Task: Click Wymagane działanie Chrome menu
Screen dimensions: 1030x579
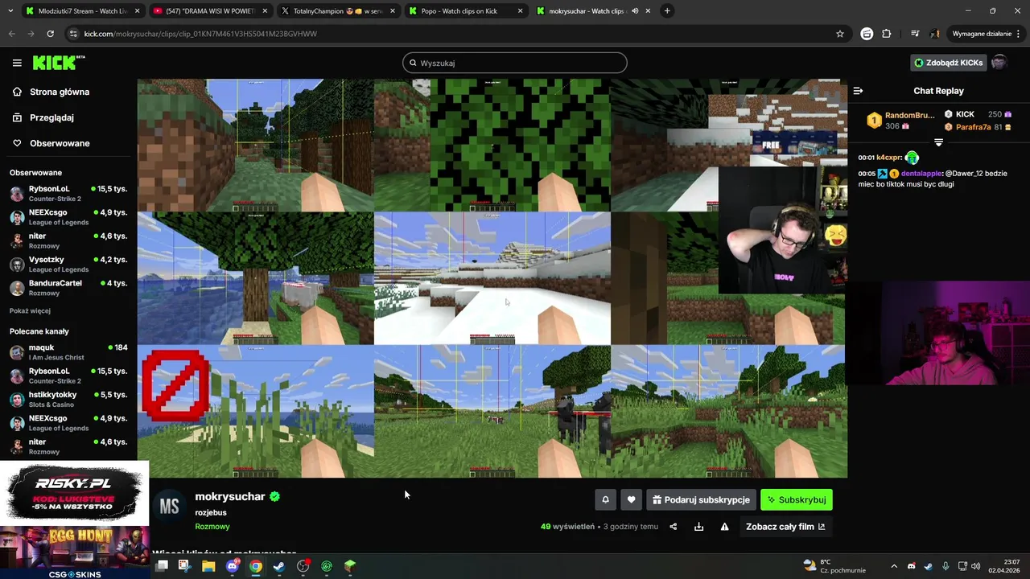Action: pyautogui.click(x=986, y=34)
